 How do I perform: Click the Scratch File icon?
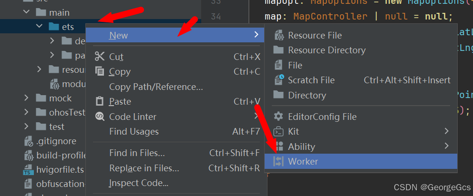[x=278, y=80]
